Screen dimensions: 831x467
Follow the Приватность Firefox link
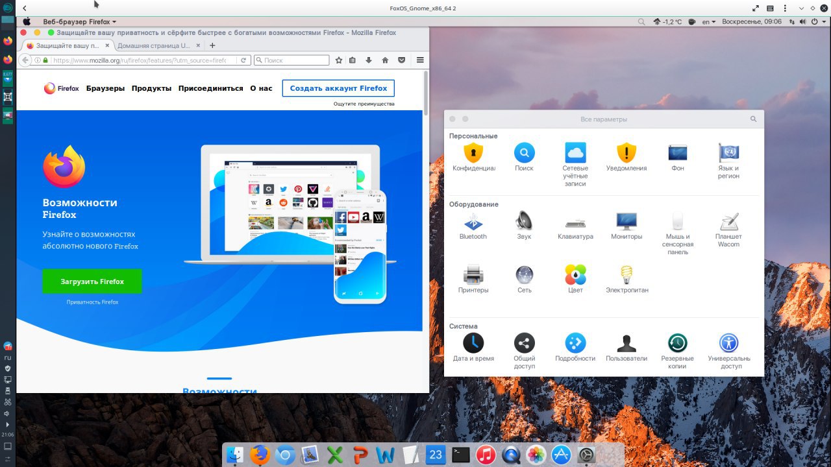tap(92, 302)
